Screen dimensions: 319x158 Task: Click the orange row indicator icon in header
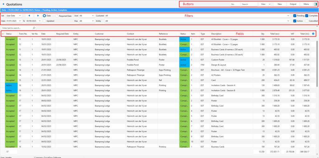point(3,34)
